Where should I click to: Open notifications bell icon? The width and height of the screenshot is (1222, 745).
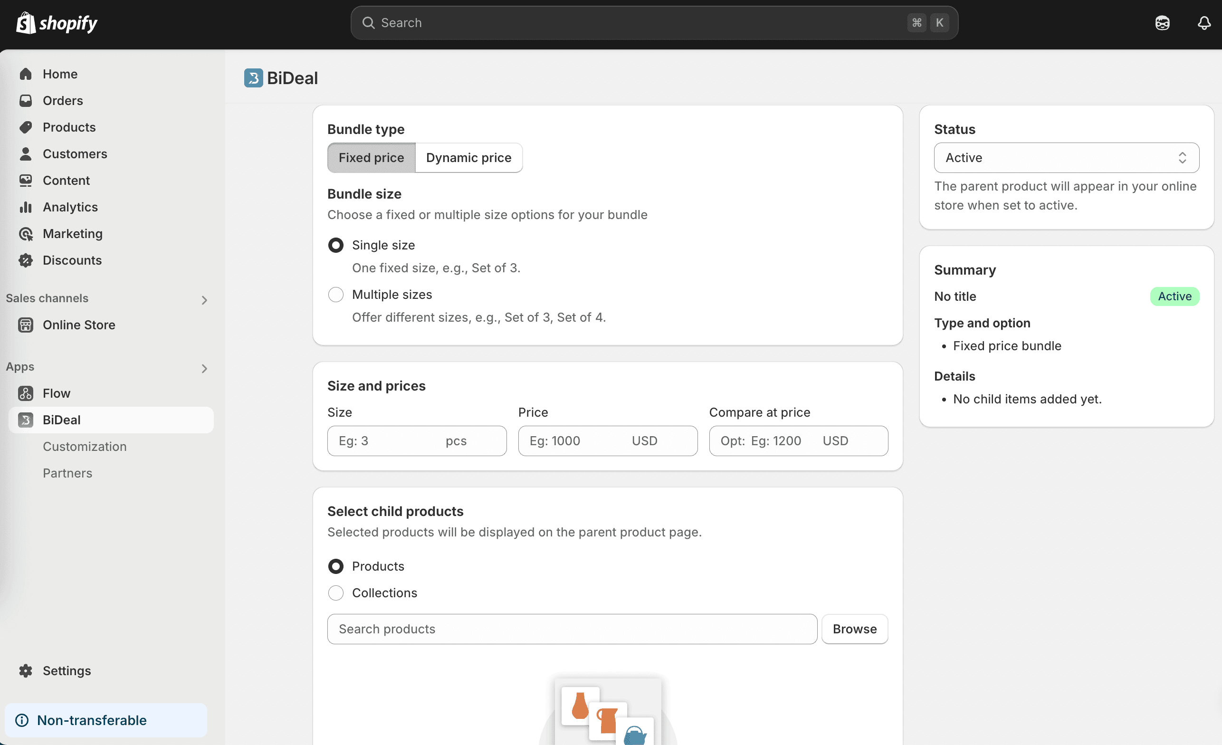(1204, 23)
